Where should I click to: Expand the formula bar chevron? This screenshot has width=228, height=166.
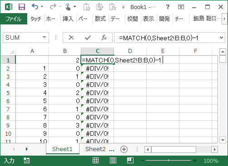point(222,38)
